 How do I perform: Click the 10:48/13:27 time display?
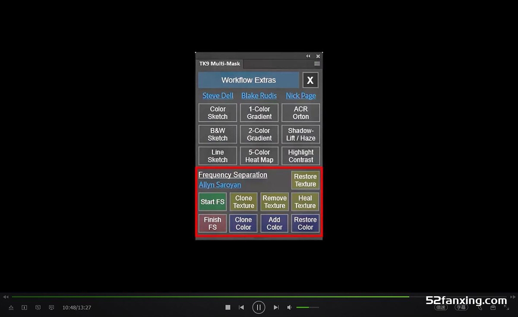click(x=77, y=307)
